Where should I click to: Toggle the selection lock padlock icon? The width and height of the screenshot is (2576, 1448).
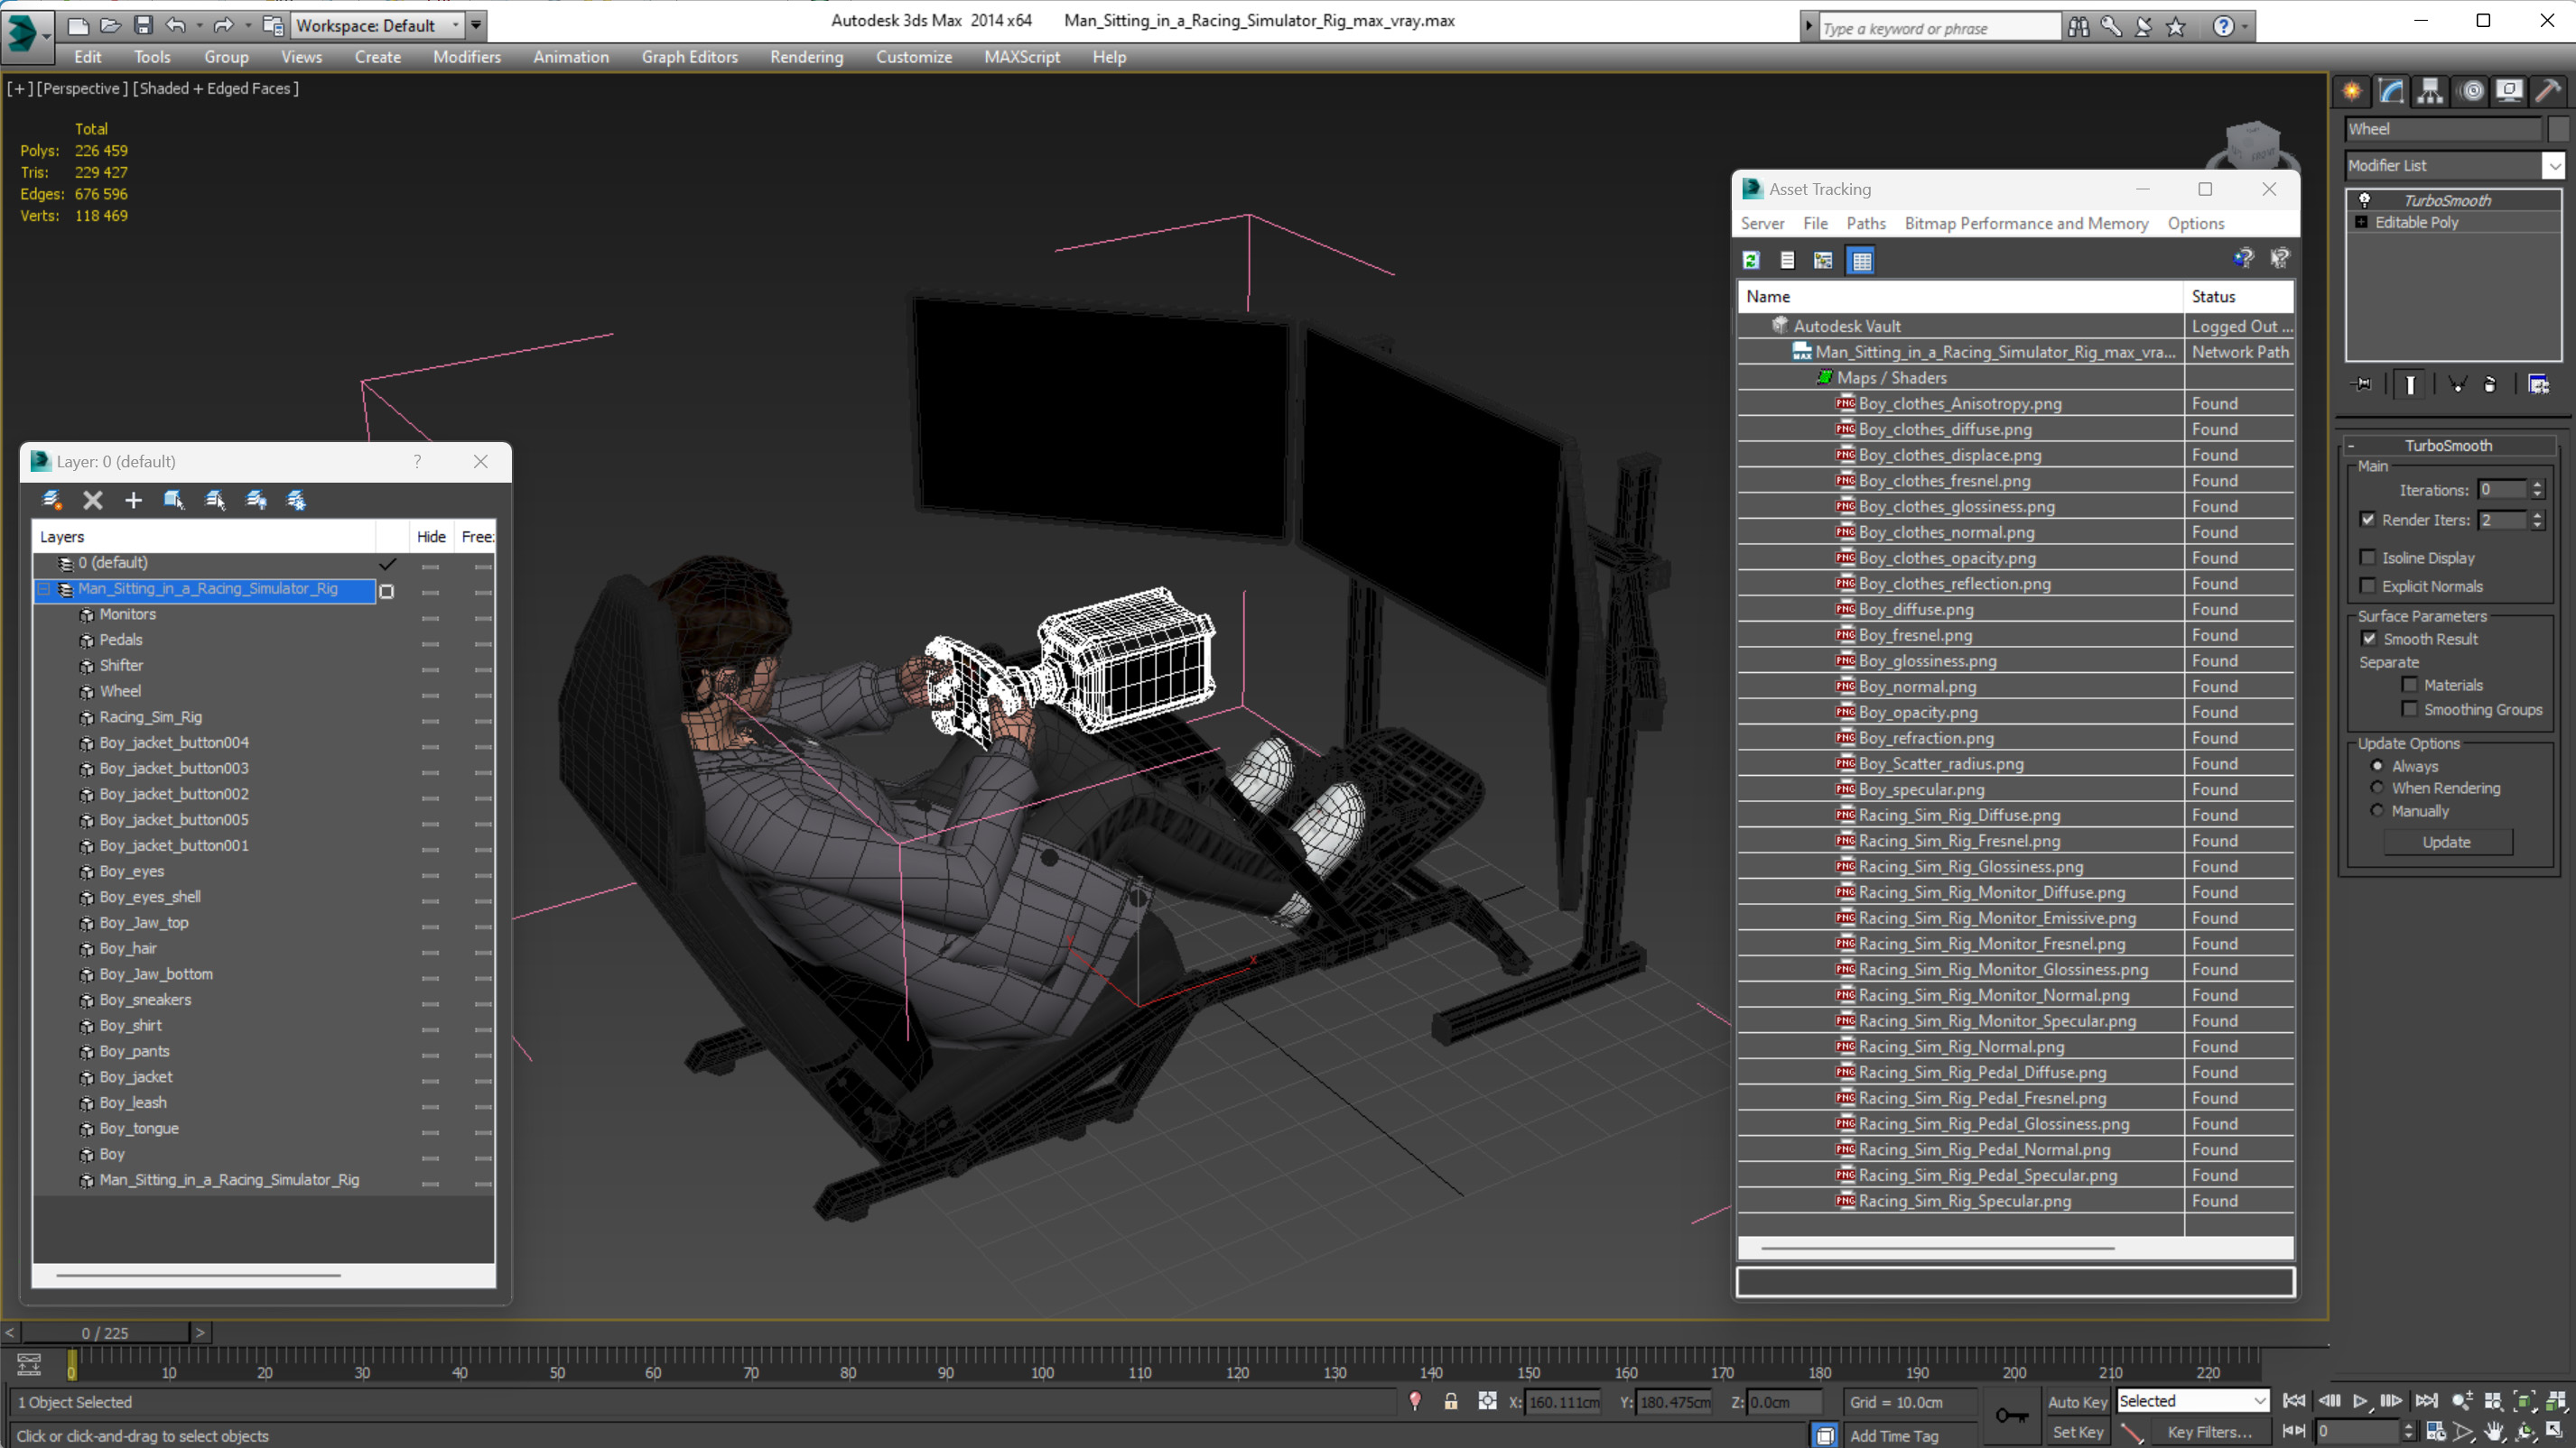1450,1401
